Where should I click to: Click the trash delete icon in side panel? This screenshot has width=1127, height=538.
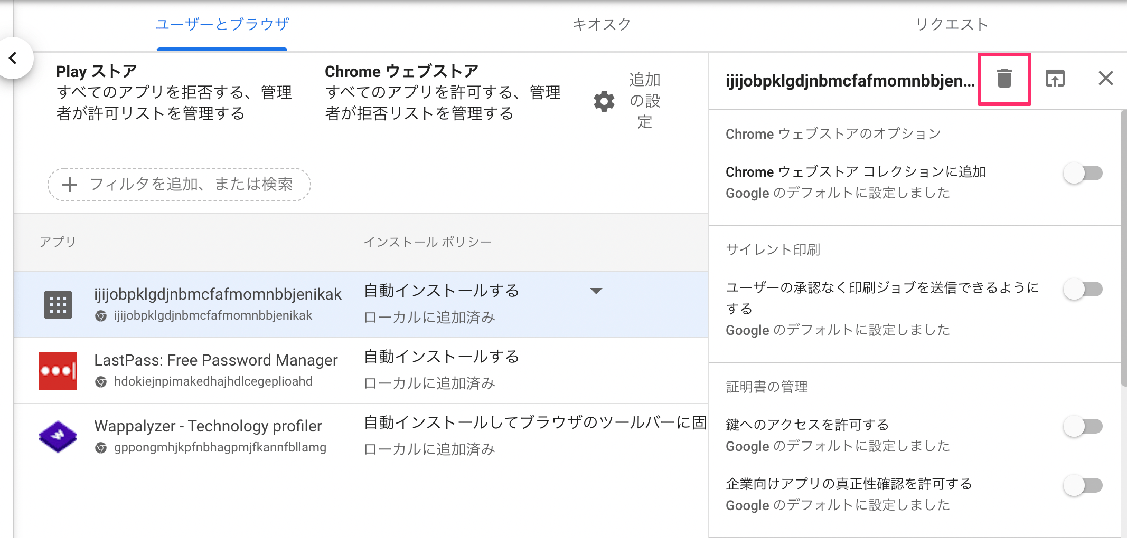click(1004, 79)
